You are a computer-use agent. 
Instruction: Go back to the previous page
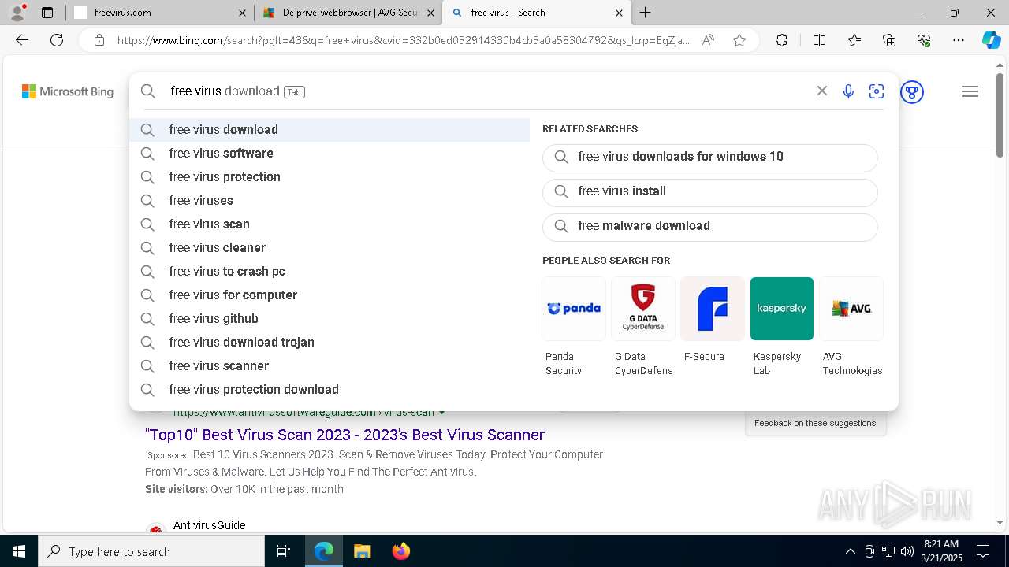click(22, 40)
